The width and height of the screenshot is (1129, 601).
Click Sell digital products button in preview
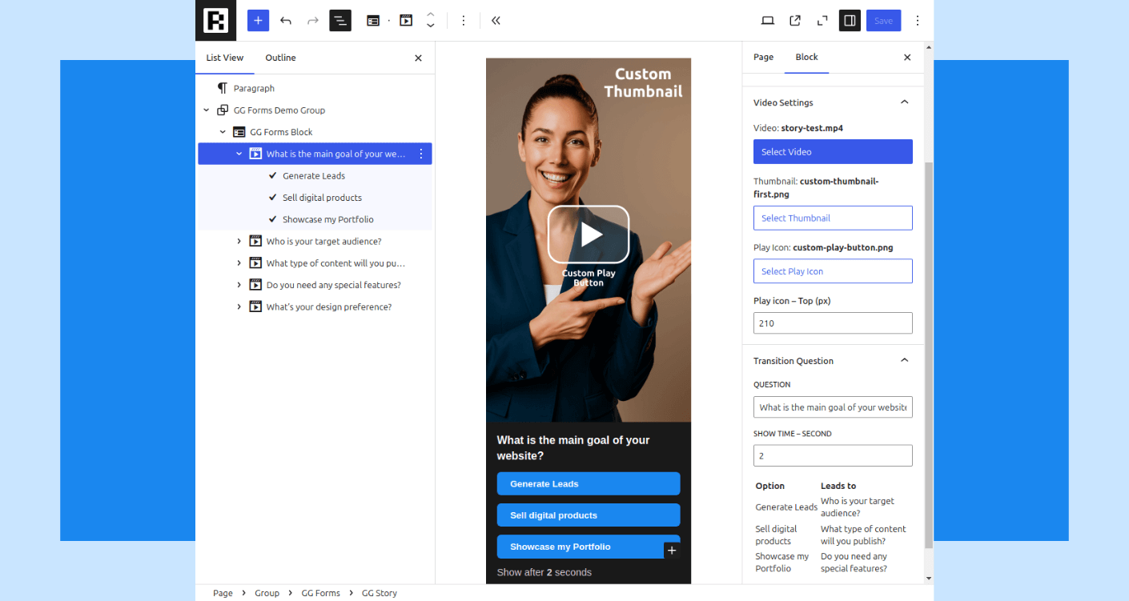tap(589, 515)
